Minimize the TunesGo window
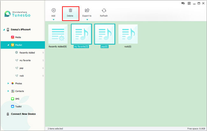Viewport: 207px width, 131px height. pyautogui.click(x=194, y=4)
